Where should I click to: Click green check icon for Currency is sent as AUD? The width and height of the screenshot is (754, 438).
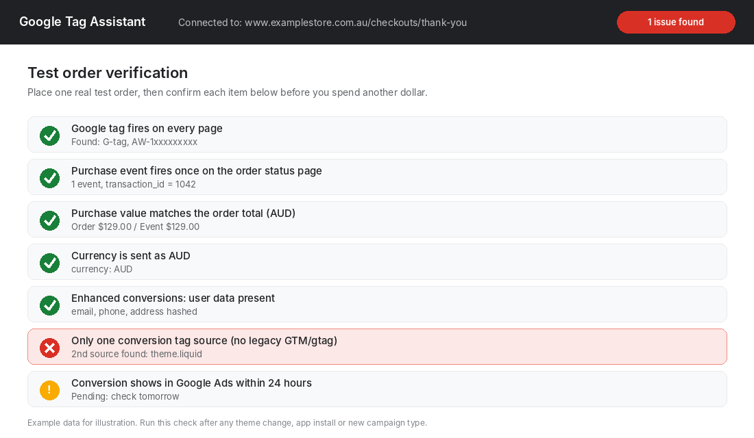click(x=49, y=263)
